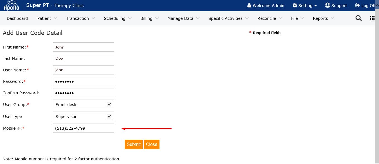Expand the User type dropdown
Screen dimensions: 379x164
(109, 117)
